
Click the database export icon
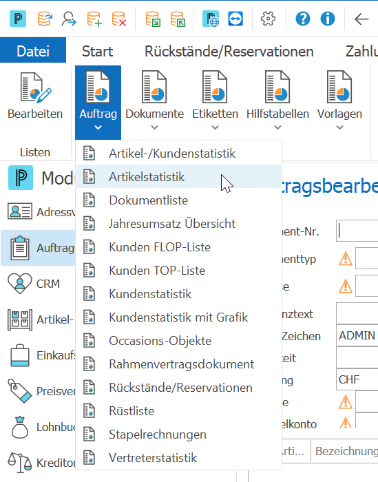pyautogui.click(x=178, y=19)
